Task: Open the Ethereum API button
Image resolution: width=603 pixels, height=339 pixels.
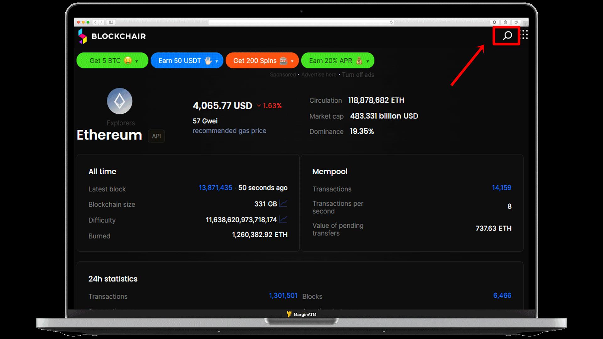Action: coord(156,136)
